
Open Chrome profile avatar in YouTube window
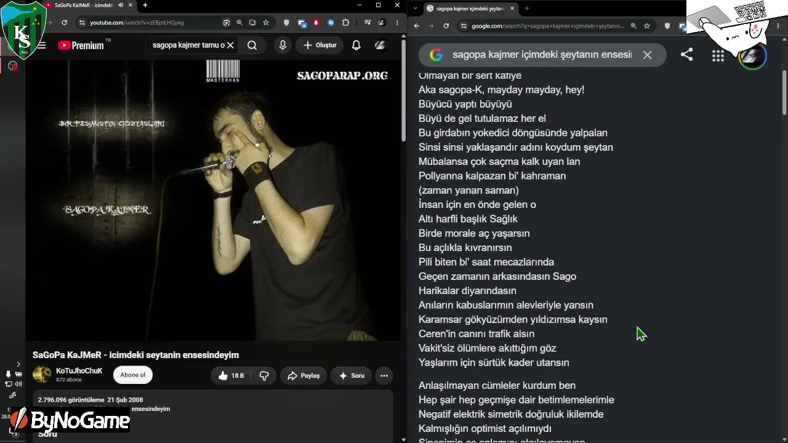382,23
